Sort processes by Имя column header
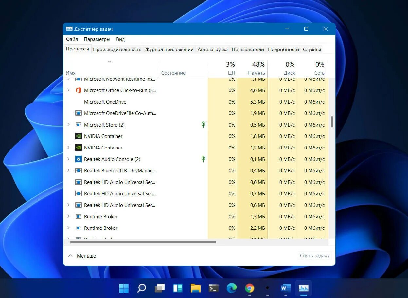The width and height of the screenshot is (408, 298). tap(111, 69)
